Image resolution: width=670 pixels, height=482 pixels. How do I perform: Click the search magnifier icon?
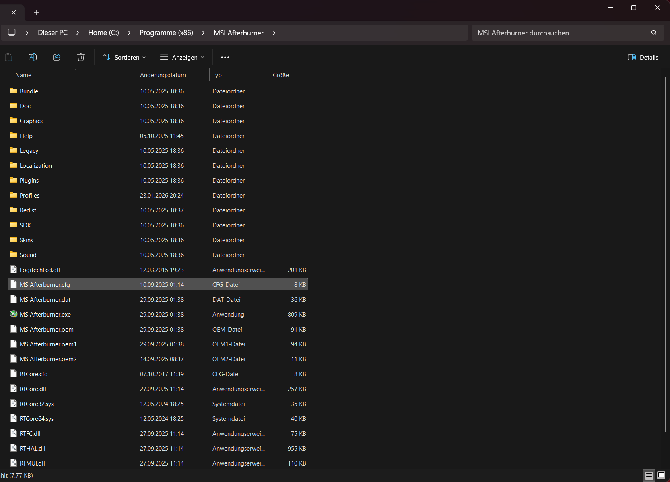(654, 33)
